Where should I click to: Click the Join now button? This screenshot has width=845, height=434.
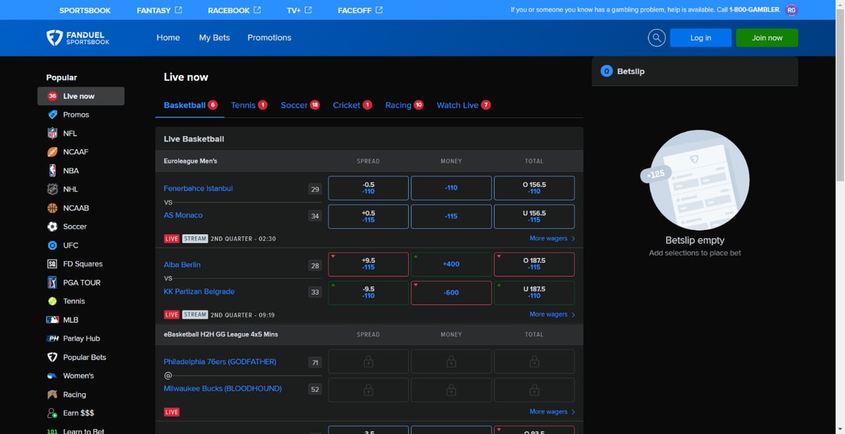pos(767,38)
